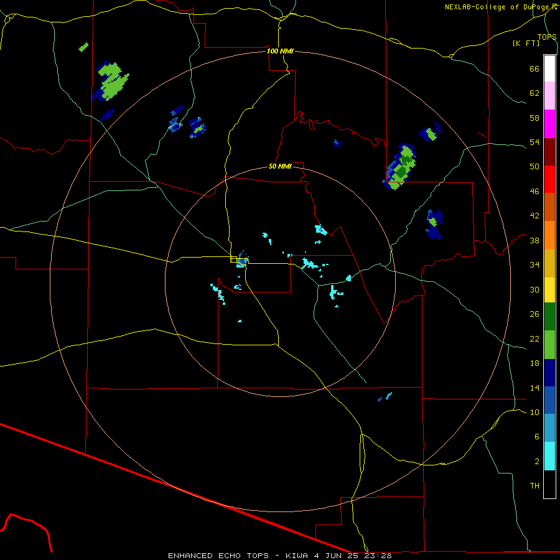Click the "[K FT]" units label
Viewport: 560px width, 560px height.
pos(526,43)
